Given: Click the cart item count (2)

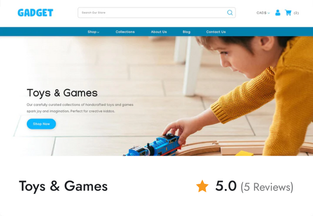Looking at the screenshot, I should click(x=296, y=13).
